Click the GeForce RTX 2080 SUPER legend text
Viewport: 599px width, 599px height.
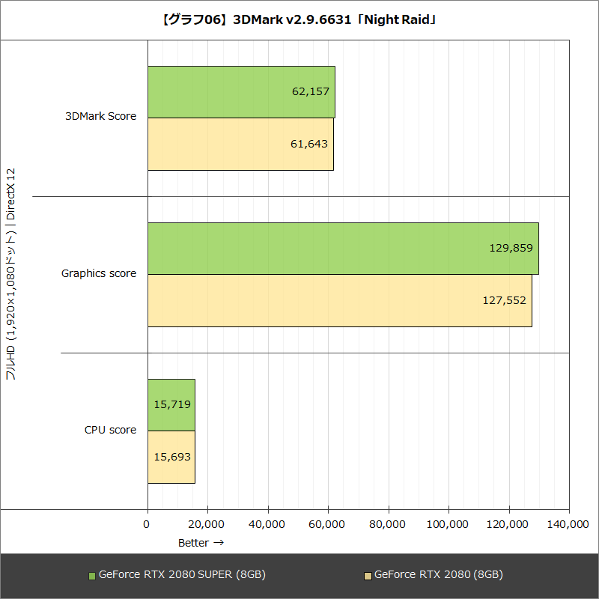pos(182,574)
